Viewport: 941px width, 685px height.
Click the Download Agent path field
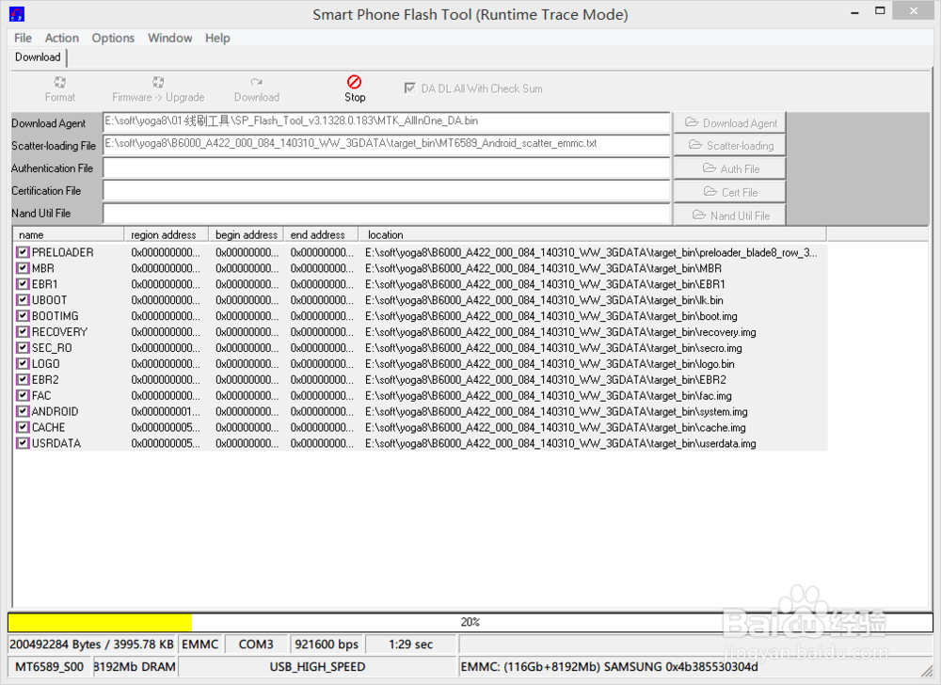[387, 121]
